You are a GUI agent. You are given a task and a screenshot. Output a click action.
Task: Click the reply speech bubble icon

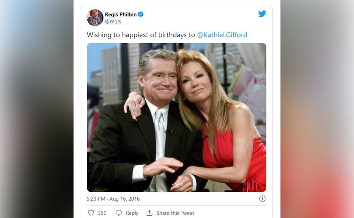coord(119,213)
